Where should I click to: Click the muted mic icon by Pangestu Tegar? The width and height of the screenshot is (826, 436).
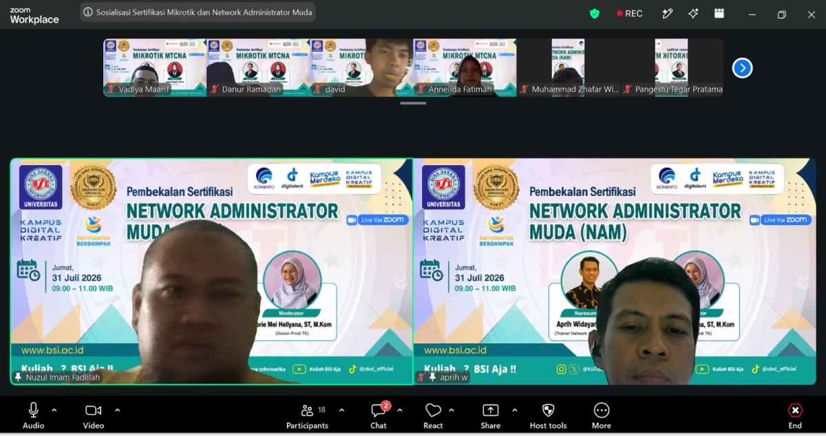(x=628, y=89)
